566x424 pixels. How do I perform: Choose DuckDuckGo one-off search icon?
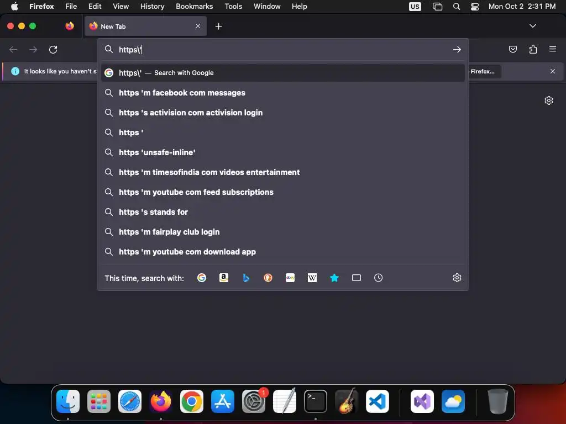pos(268,278)
